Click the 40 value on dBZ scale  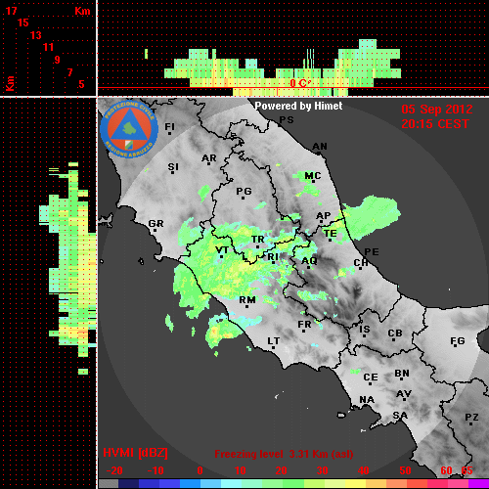point(363,470)
